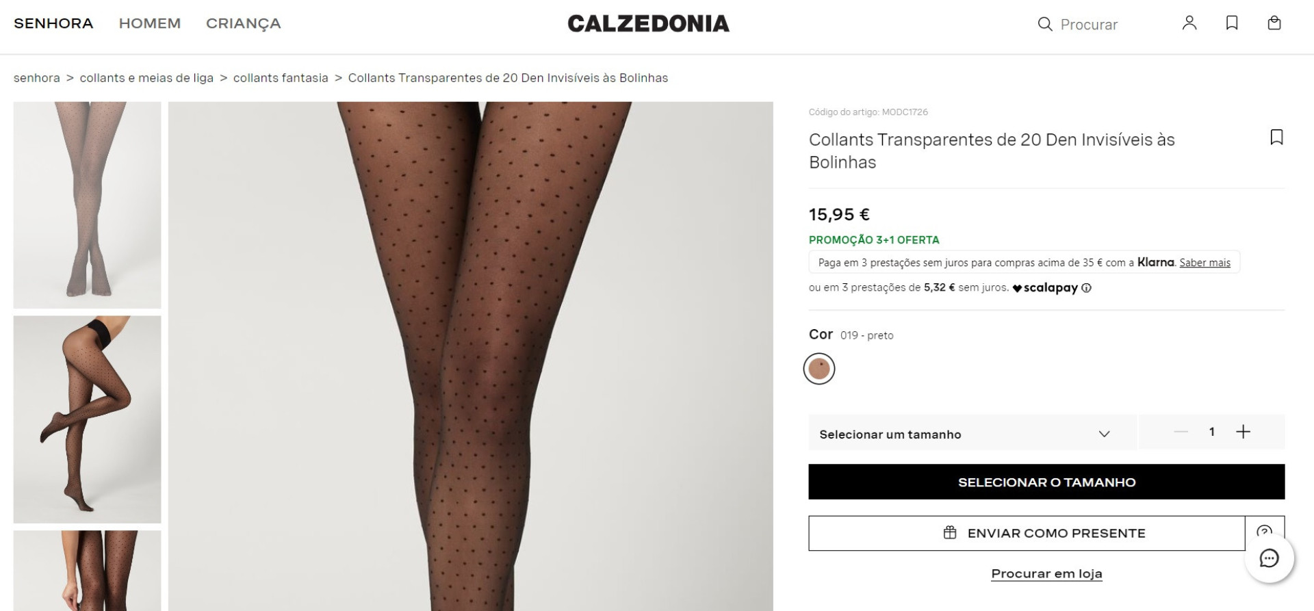This screenshot has width=1314, height=611.
Task: Open the chat assistant bubble
Action: pyautogui.click(x=1271, y=559)
